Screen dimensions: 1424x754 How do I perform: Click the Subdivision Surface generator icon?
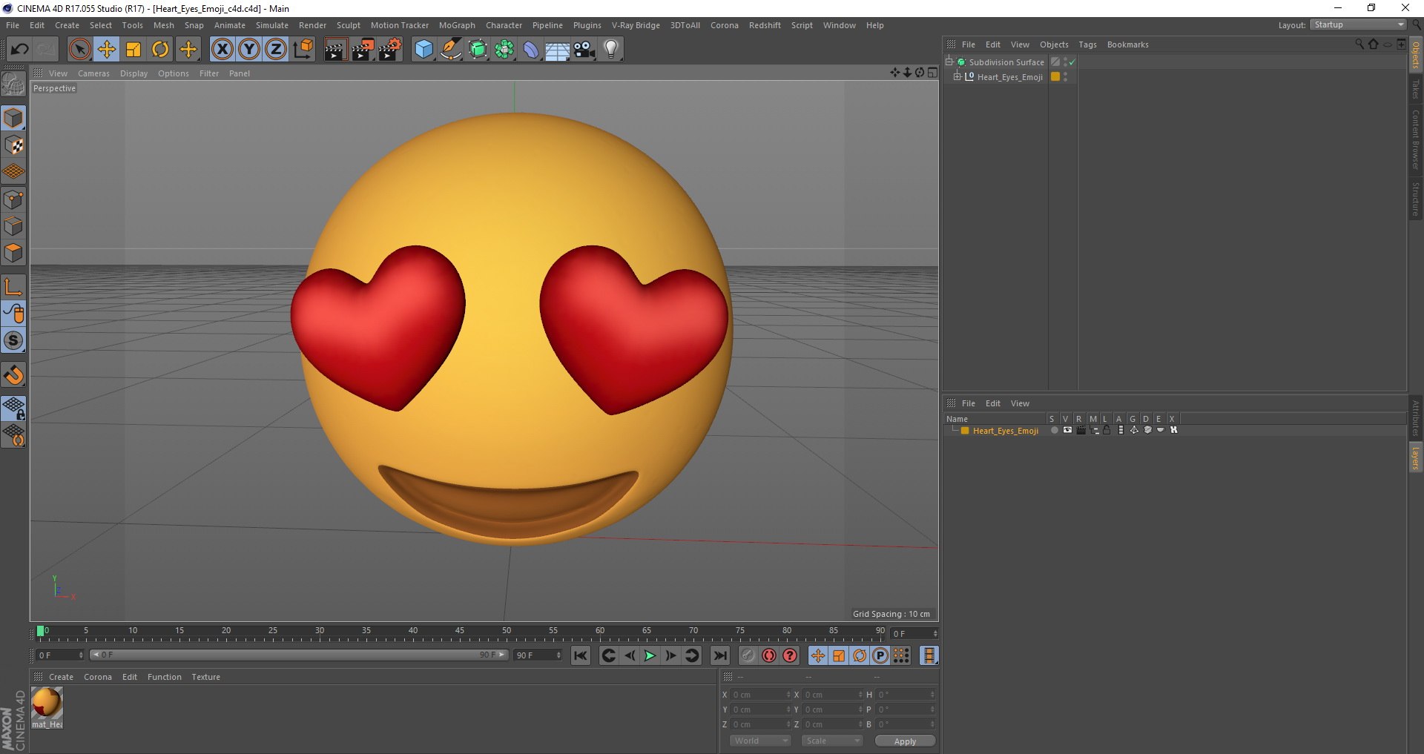coord(478,50)
